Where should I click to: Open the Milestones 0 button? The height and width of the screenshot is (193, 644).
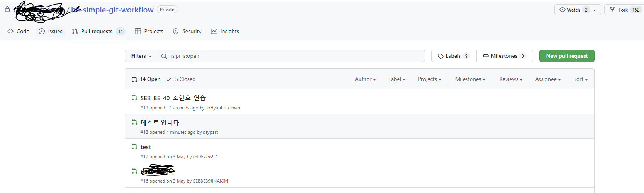(505, 56)
